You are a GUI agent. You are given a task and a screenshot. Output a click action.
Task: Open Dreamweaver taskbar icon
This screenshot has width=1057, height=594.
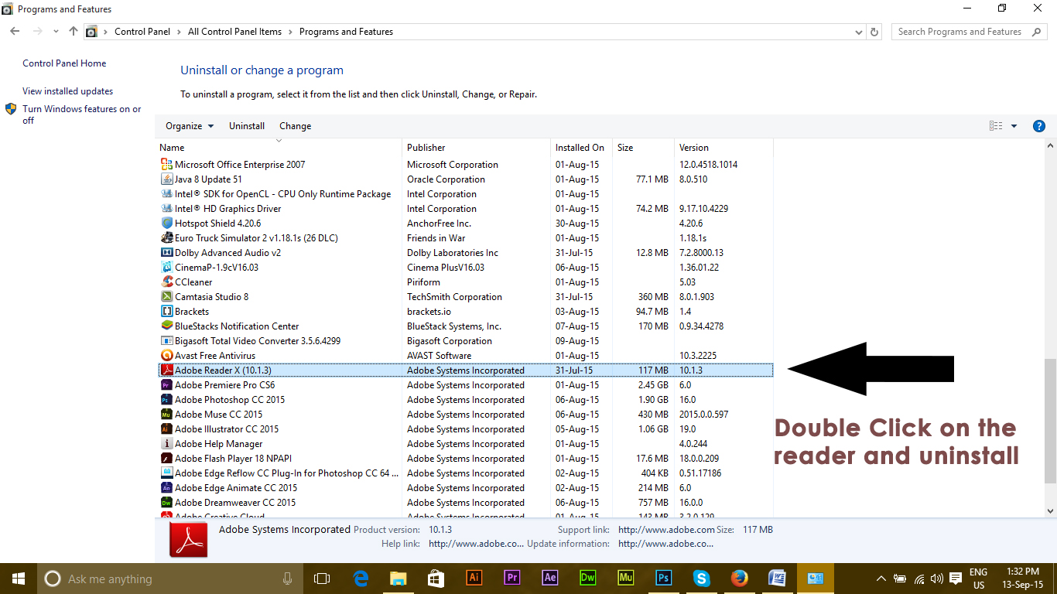point(587,578)
